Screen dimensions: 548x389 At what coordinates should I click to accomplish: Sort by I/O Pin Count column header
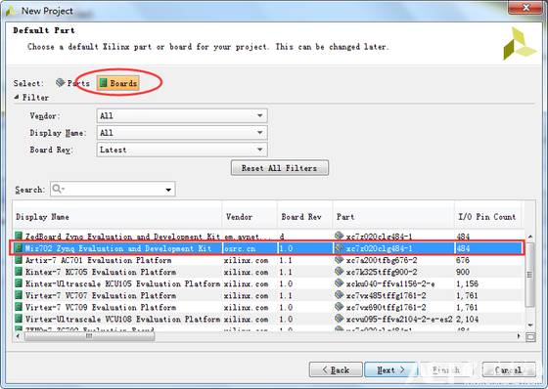pyautogui.click(x=487, y=217)
